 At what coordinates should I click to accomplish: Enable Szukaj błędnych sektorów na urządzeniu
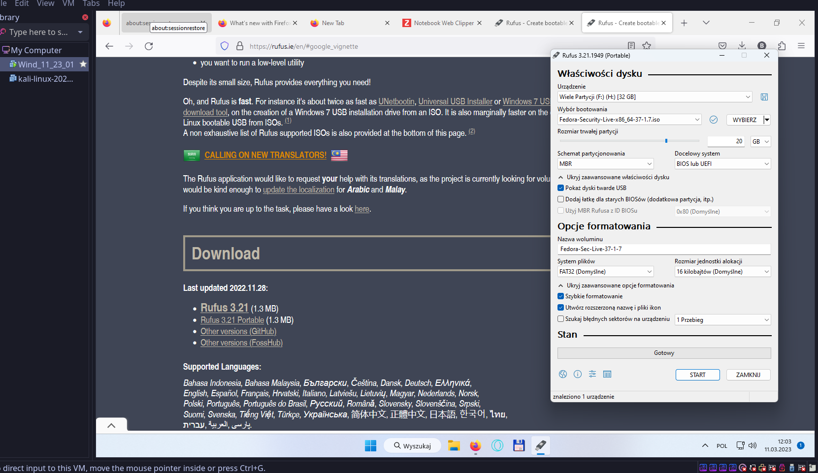tap(560, 319)
